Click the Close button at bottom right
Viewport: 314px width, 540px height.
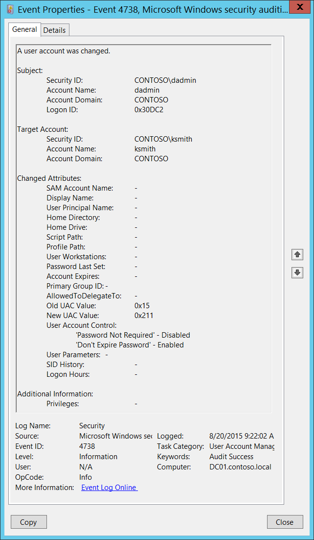point(284,522)
